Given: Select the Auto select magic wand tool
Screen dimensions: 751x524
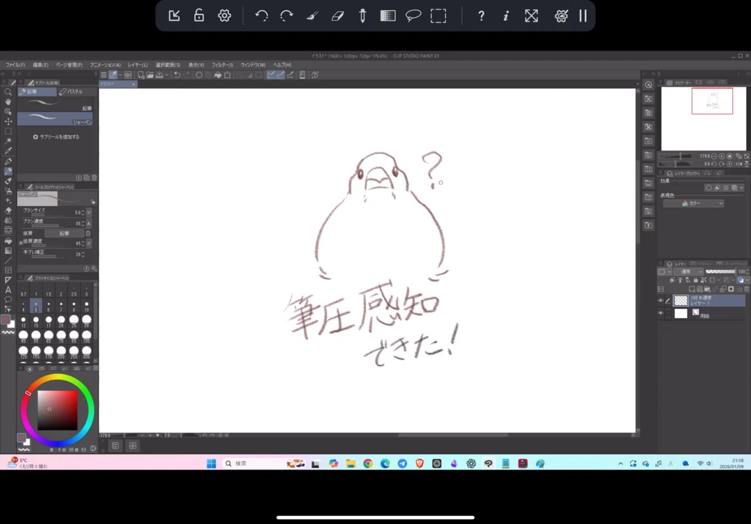Looking at the screenshot, I should coord(8,141).
